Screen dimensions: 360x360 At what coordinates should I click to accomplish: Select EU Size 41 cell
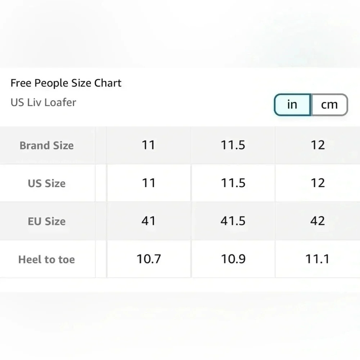148,221
